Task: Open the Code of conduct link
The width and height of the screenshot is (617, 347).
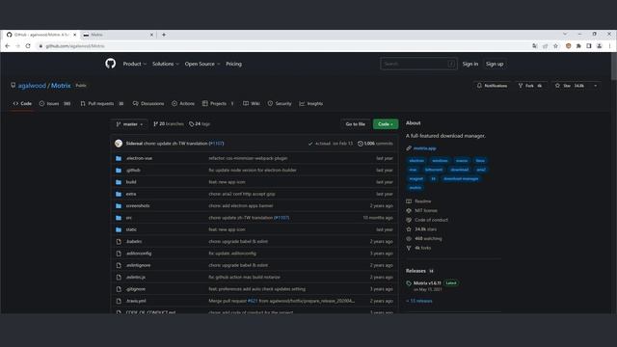Action: pyautogui.click(x=431, y=220)
